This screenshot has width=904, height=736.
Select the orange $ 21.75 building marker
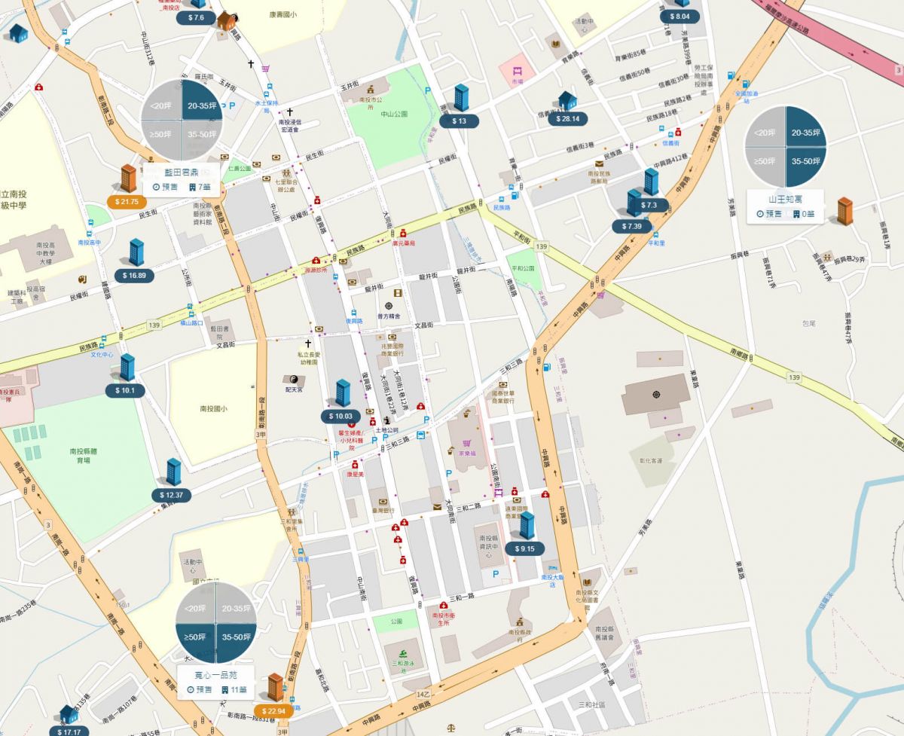pos(129,179)
